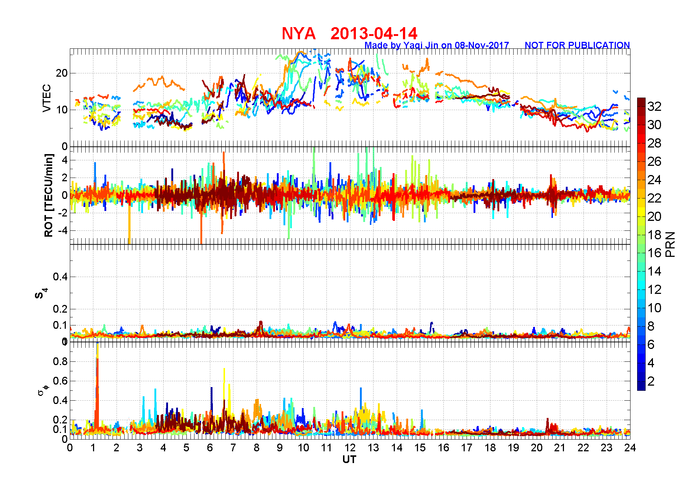Viewport: 700px width, 488px height.
Task: Click the VTEC axis tick value 10
Action: pyautogui.click(x=62, y=110)
